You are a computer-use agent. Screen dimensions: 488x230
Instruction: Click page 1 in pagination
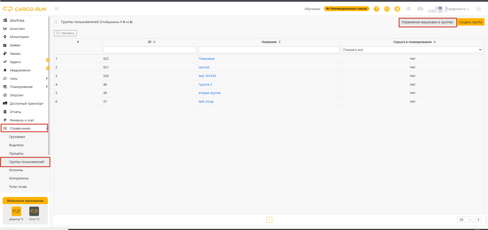(269, 220)
